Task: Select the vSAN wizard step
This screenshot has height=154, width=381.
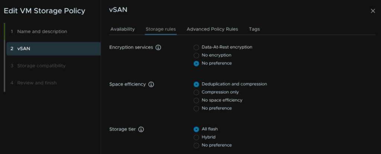Action: (x=23, y=48)
